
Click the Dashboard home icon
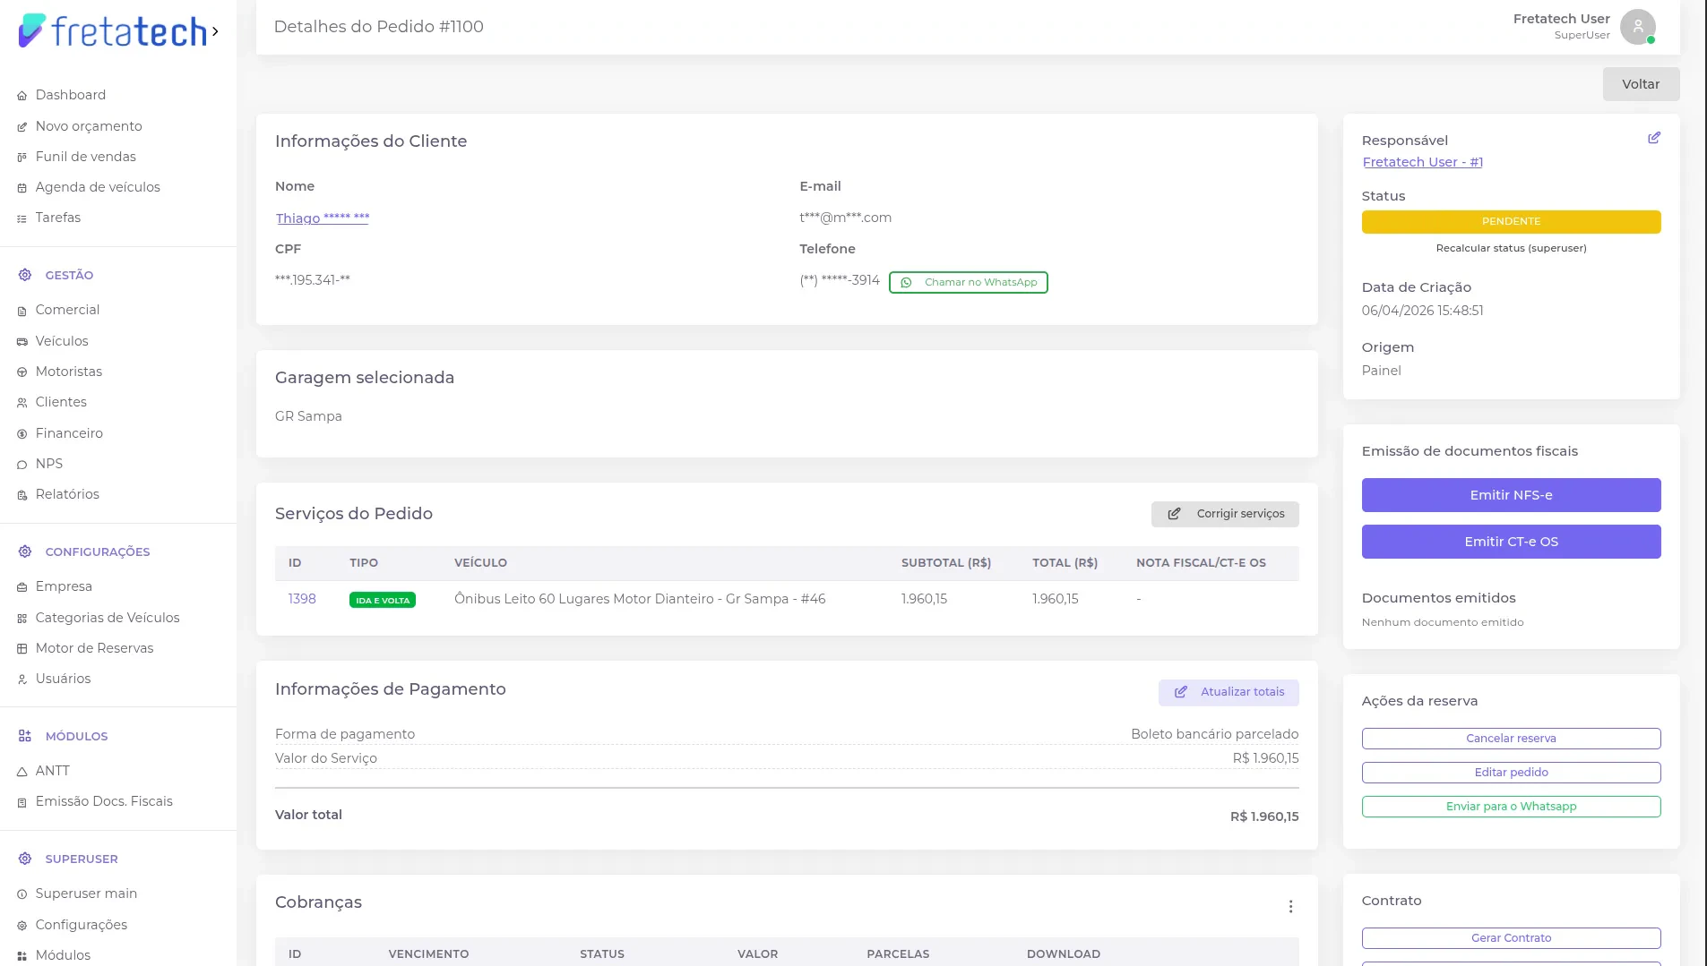[22, 96]
